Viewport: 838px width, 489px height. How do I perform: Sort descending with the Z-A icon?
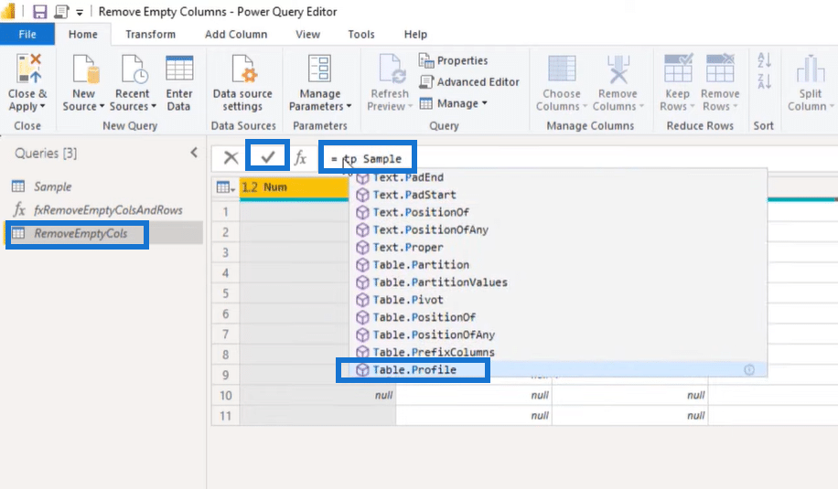(764, 81)
